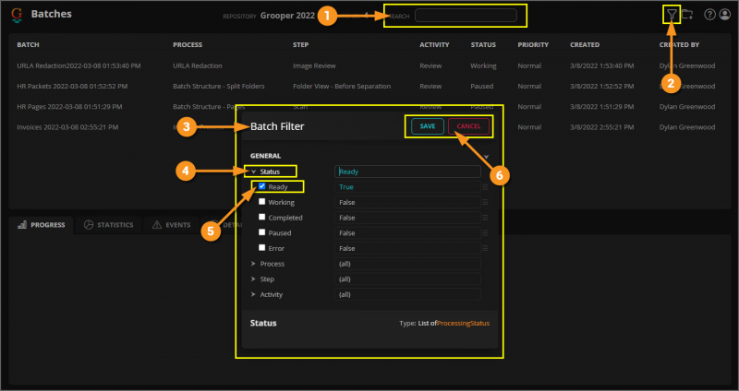Uncheck the Ready status checkbox

tap(262, 186)
